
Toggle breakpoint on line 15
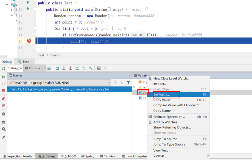tap(29, 41)
